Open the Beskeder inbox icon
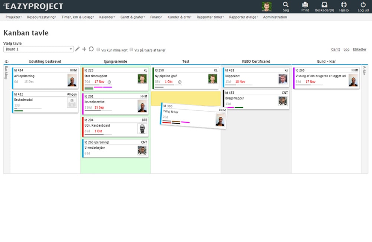The width and height of the screenshot is (372, 242). 324,5
